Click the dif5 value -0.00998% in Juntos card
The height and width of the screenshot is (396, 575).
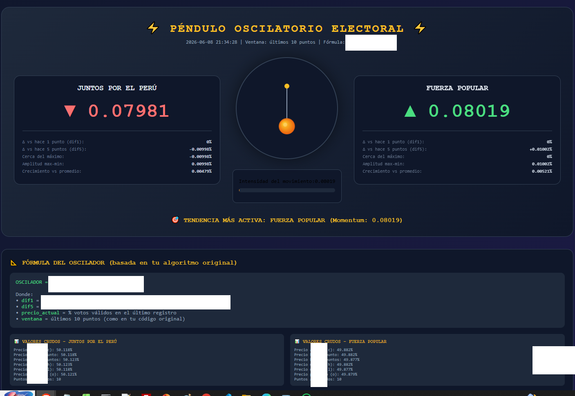coord(200,149)
